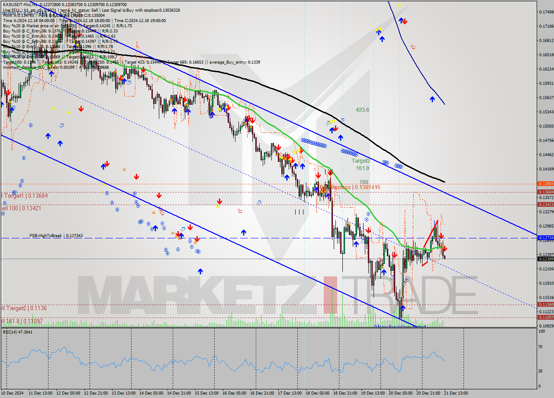Screen dimensions: 554x398
Task: Click the 15 Dec 13:00 time label
Action: pyautogui.click(x=206, y=393)
